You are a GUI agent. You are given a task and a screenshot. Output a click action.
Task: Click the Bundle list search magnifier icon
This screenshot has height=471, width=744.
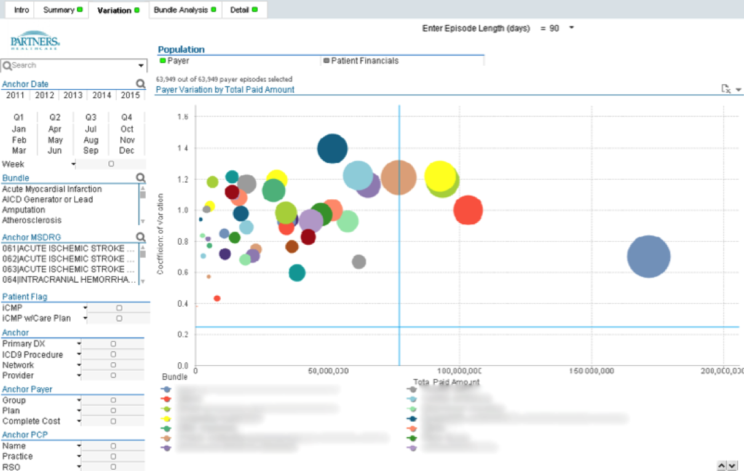(140, 177)
